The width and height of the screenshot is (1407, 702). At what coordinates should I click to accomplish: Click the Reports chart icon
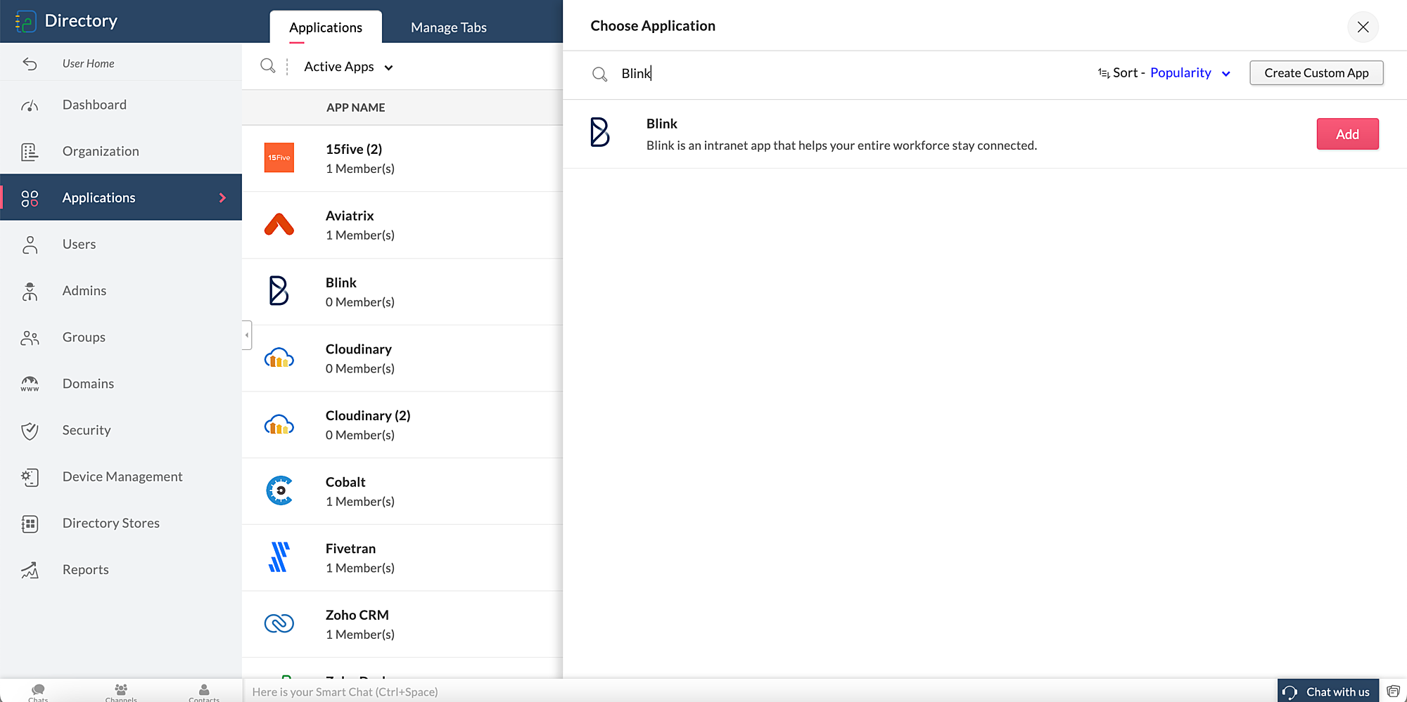coord(30,570)
